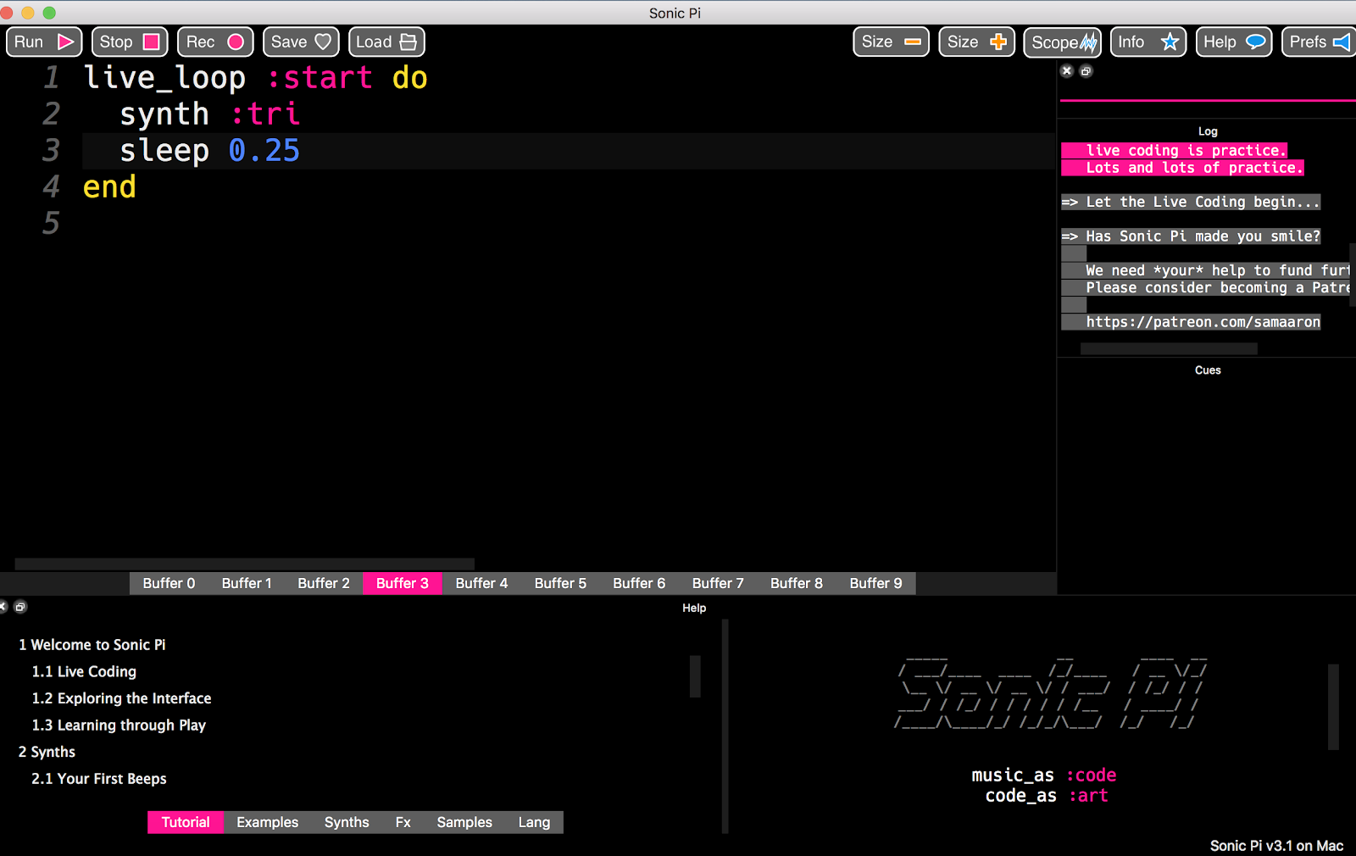Switch to Buffer 2 tab
The image size is (1356, 856).
click(324, 583)
